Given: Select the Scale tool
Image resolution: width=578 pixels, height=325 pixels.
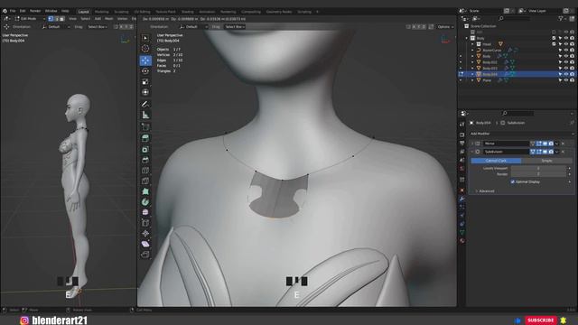Looking at the screenshot, I should click(x=145, y=82).
